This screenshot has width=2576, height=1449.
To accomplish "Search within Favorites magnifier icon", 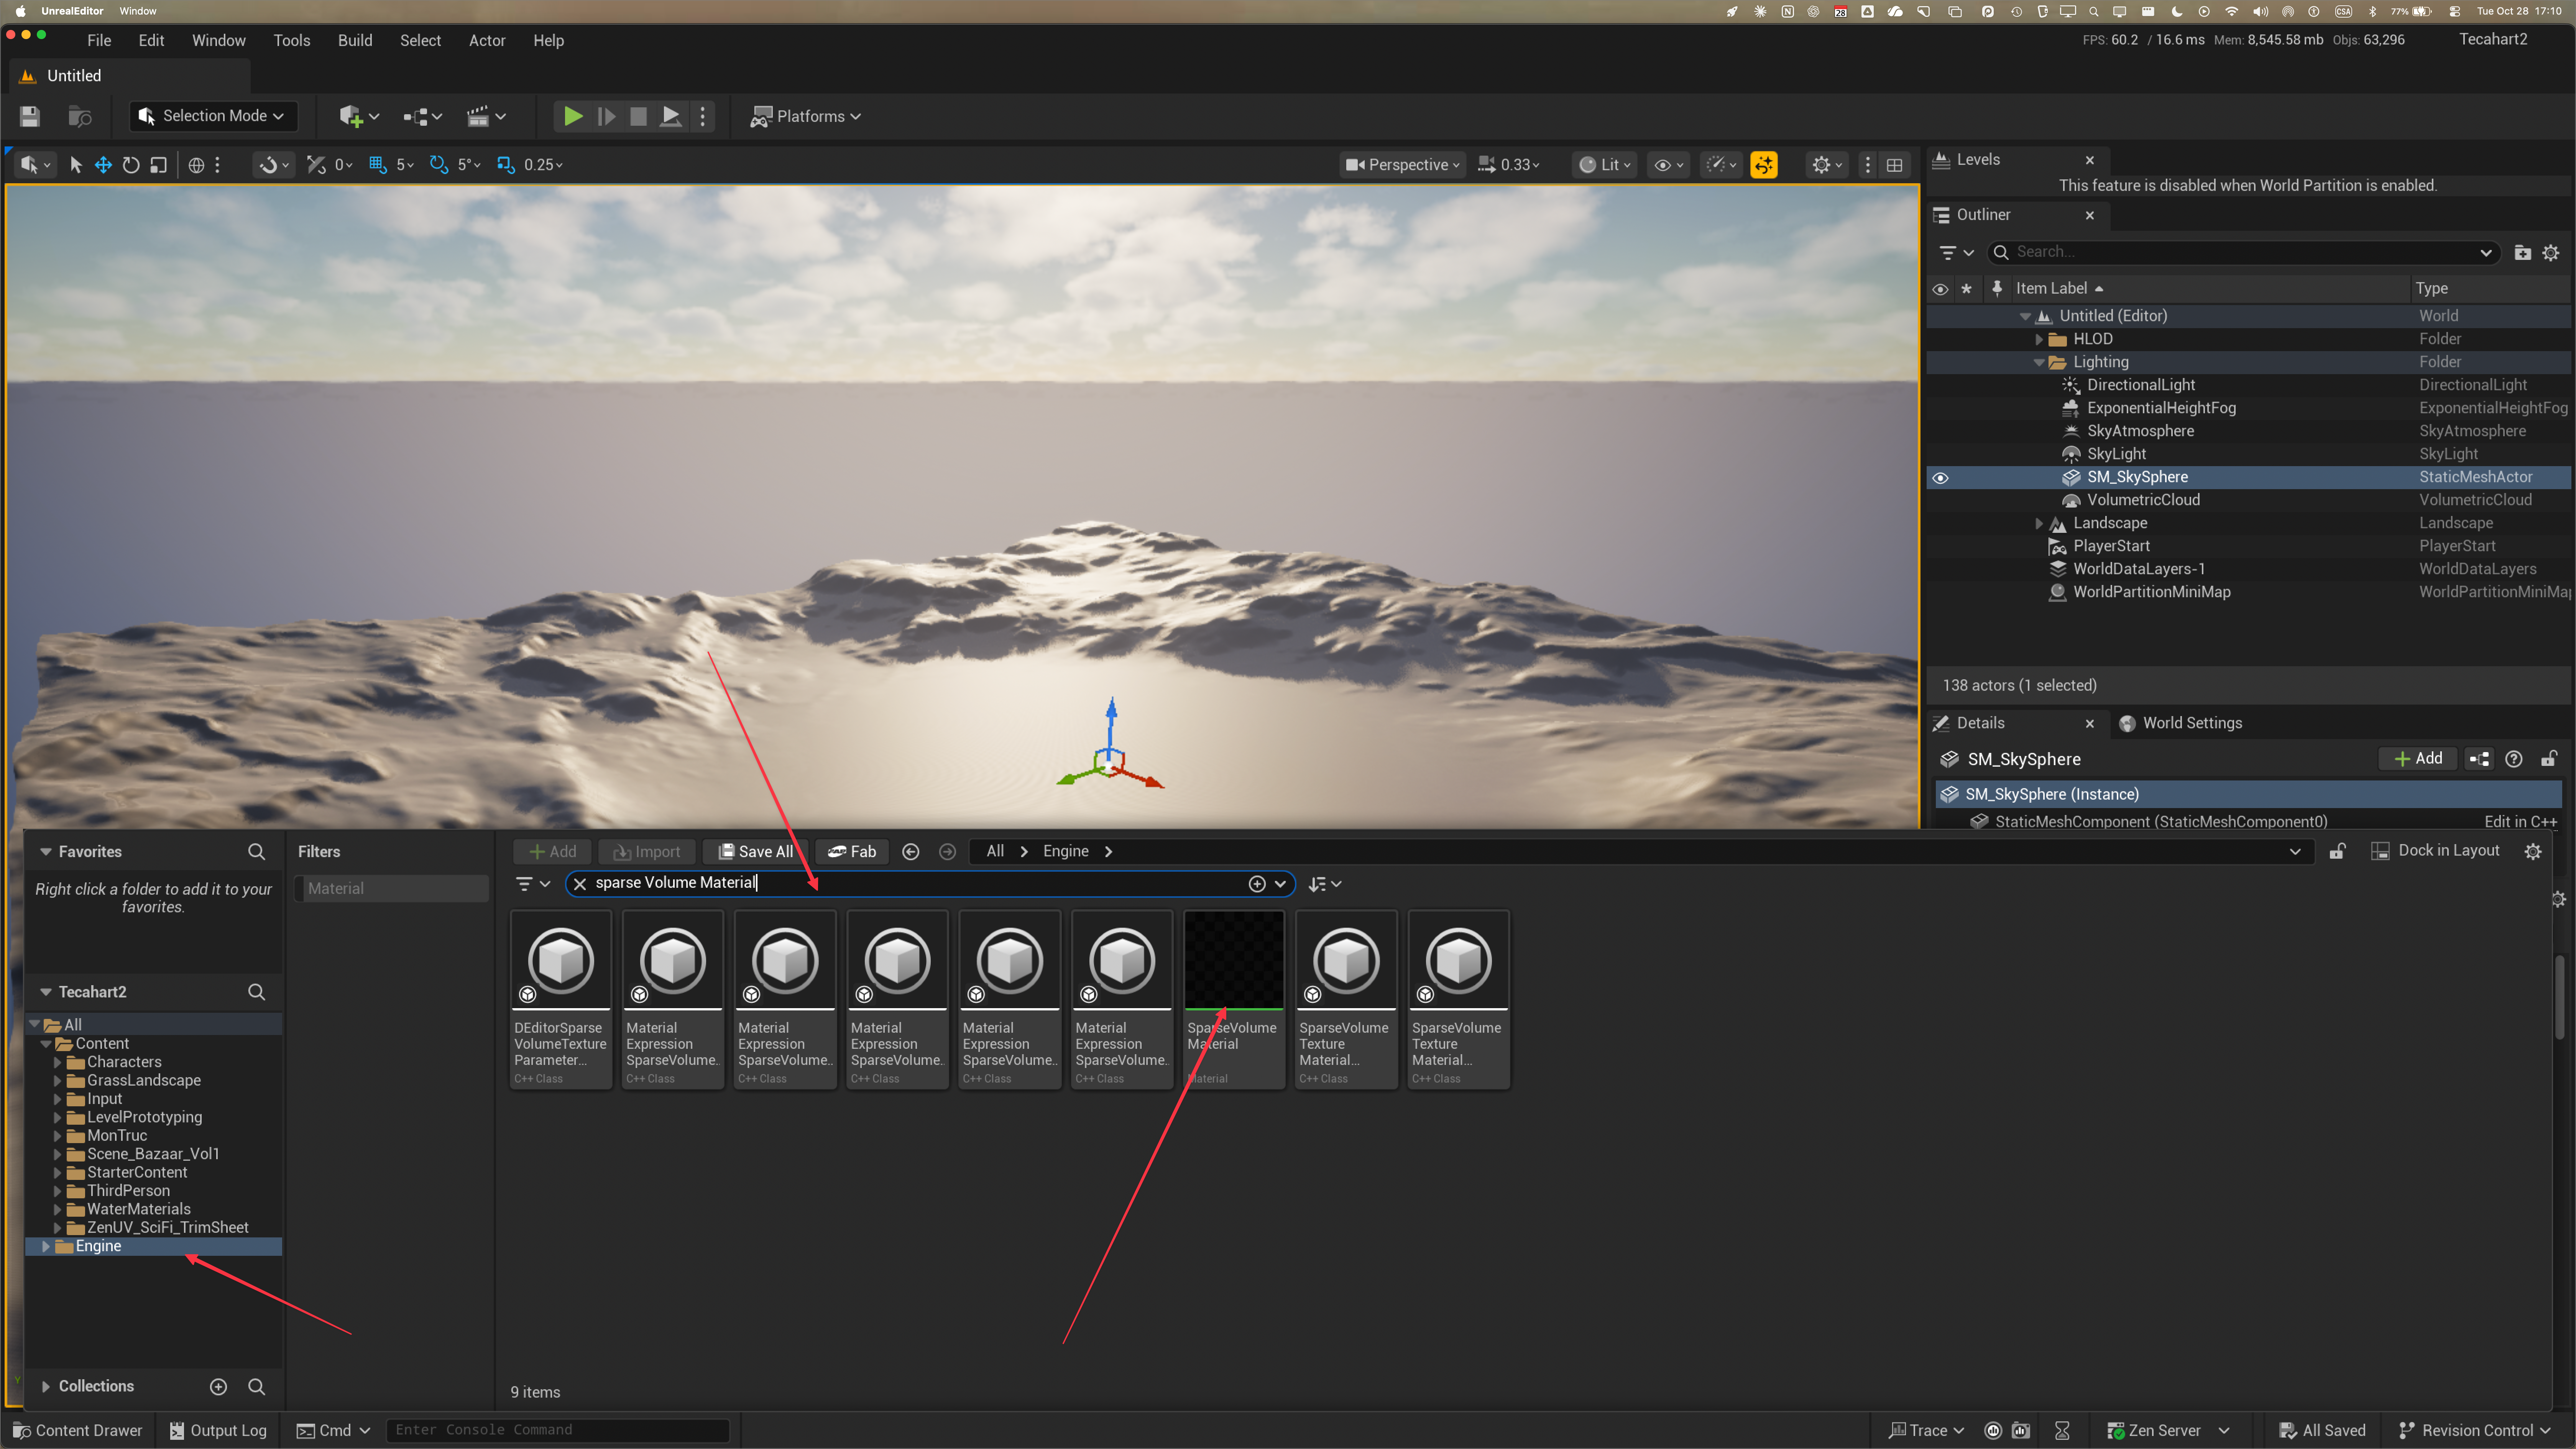I will coord(256,852).
